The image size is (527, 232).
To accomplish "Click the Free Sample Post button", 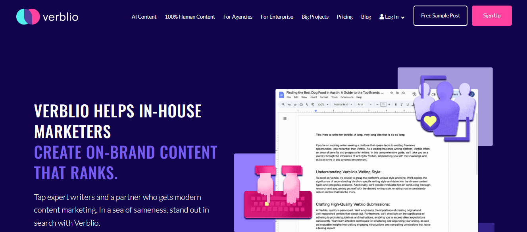I will pos(440,16).
